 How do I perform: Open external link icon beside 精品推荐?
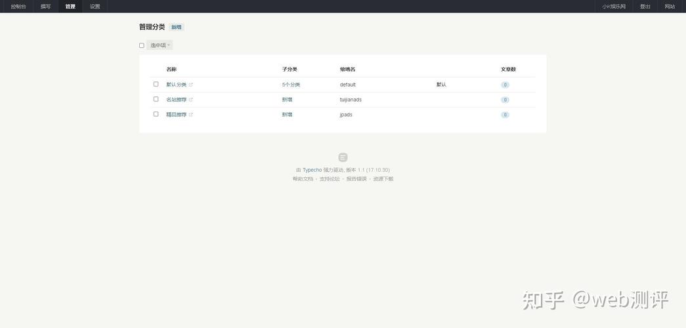pyautogui.click(x=191, y=115)
